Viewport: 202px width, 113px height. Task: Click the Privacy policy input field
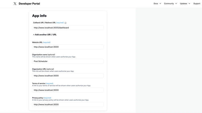point(68,104)
